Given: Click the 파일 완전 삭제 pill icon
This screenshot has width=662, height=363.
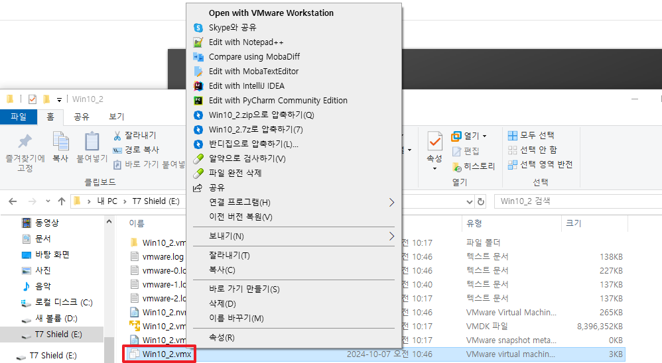Looking at the screenshot, I should 198,174.
